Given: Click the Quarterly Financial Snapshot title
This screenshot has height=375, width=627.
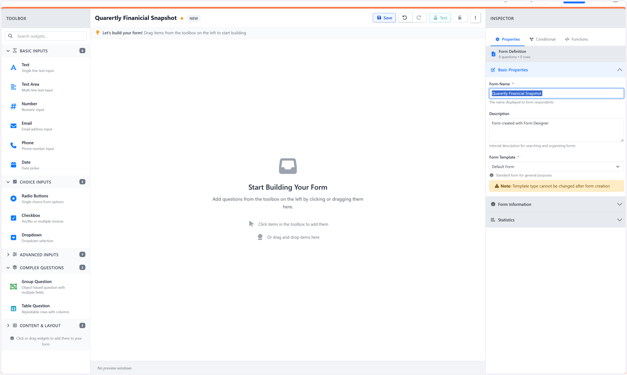Looking at the screenshot, I should (x=136, y=18).
